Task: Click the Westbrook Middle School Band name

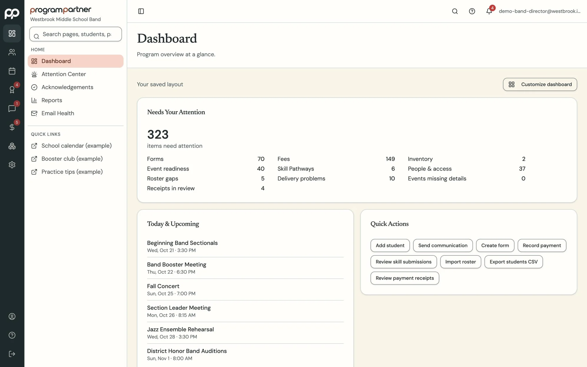Action: 65,19
